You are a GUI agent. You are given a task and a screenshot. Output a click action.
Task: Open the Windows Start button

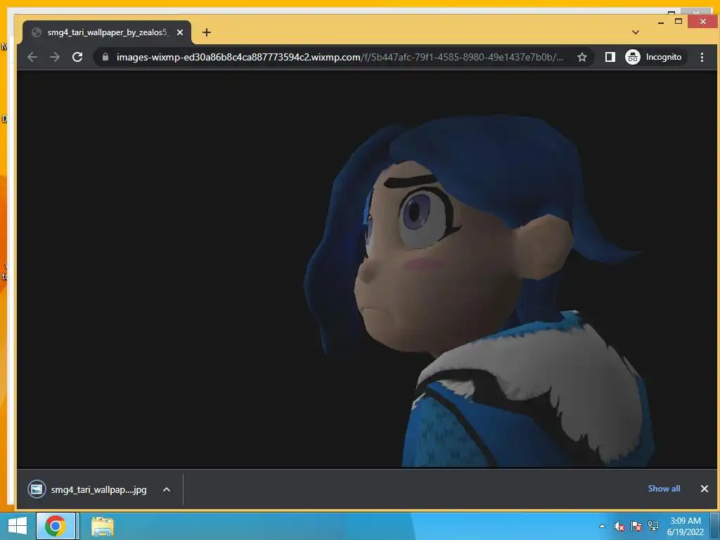[17, 526]
